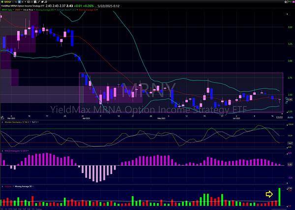Click the arrow at right end of date axis
295x210 pixels.
(282, 114)
